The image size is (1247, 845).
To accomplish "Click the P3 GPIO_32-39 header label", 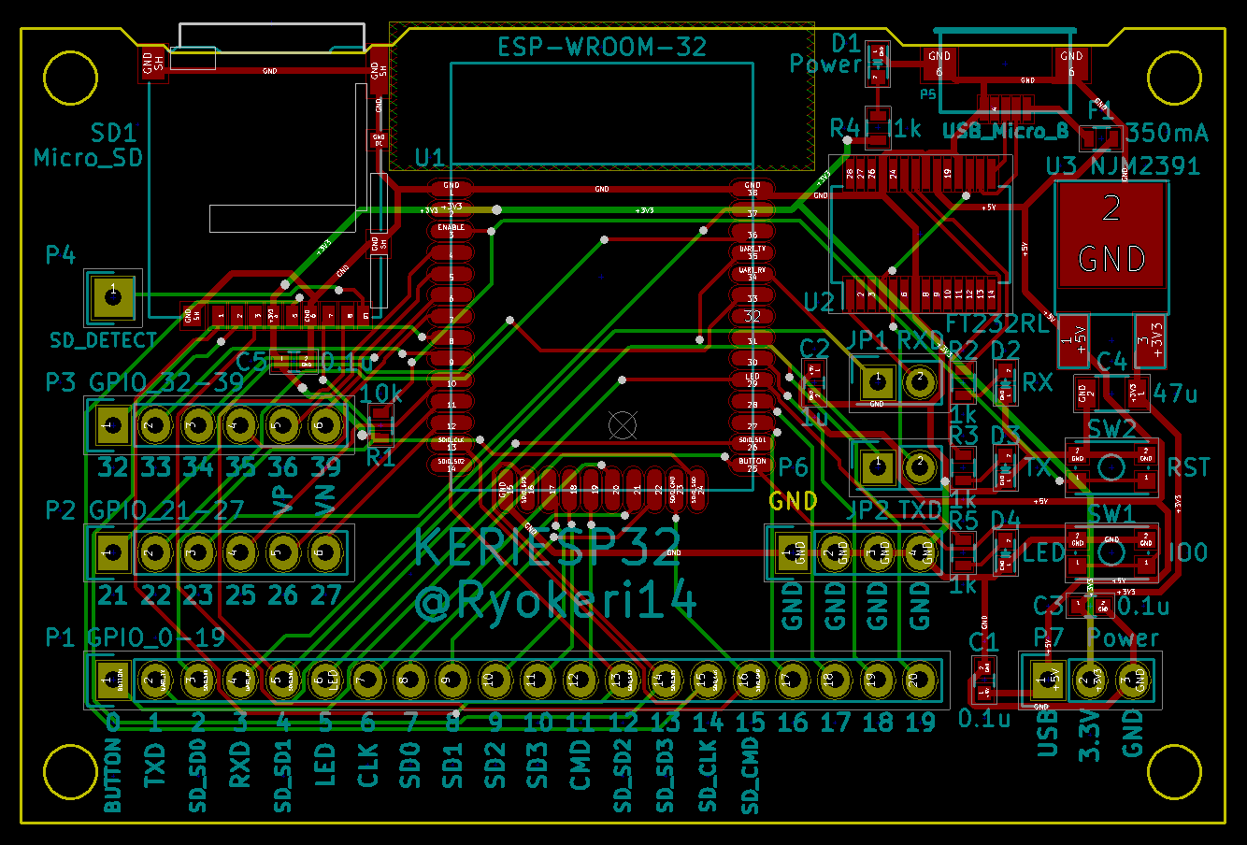I will click(145, 382).
